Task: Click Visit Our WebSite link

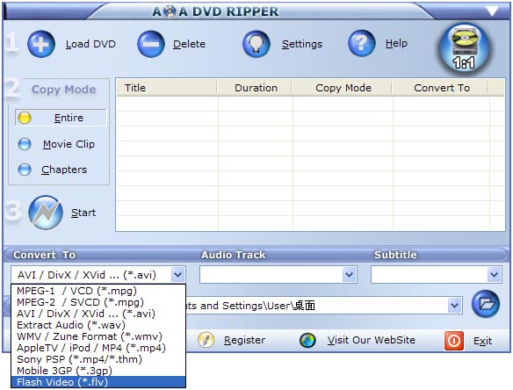Action: 371,340
